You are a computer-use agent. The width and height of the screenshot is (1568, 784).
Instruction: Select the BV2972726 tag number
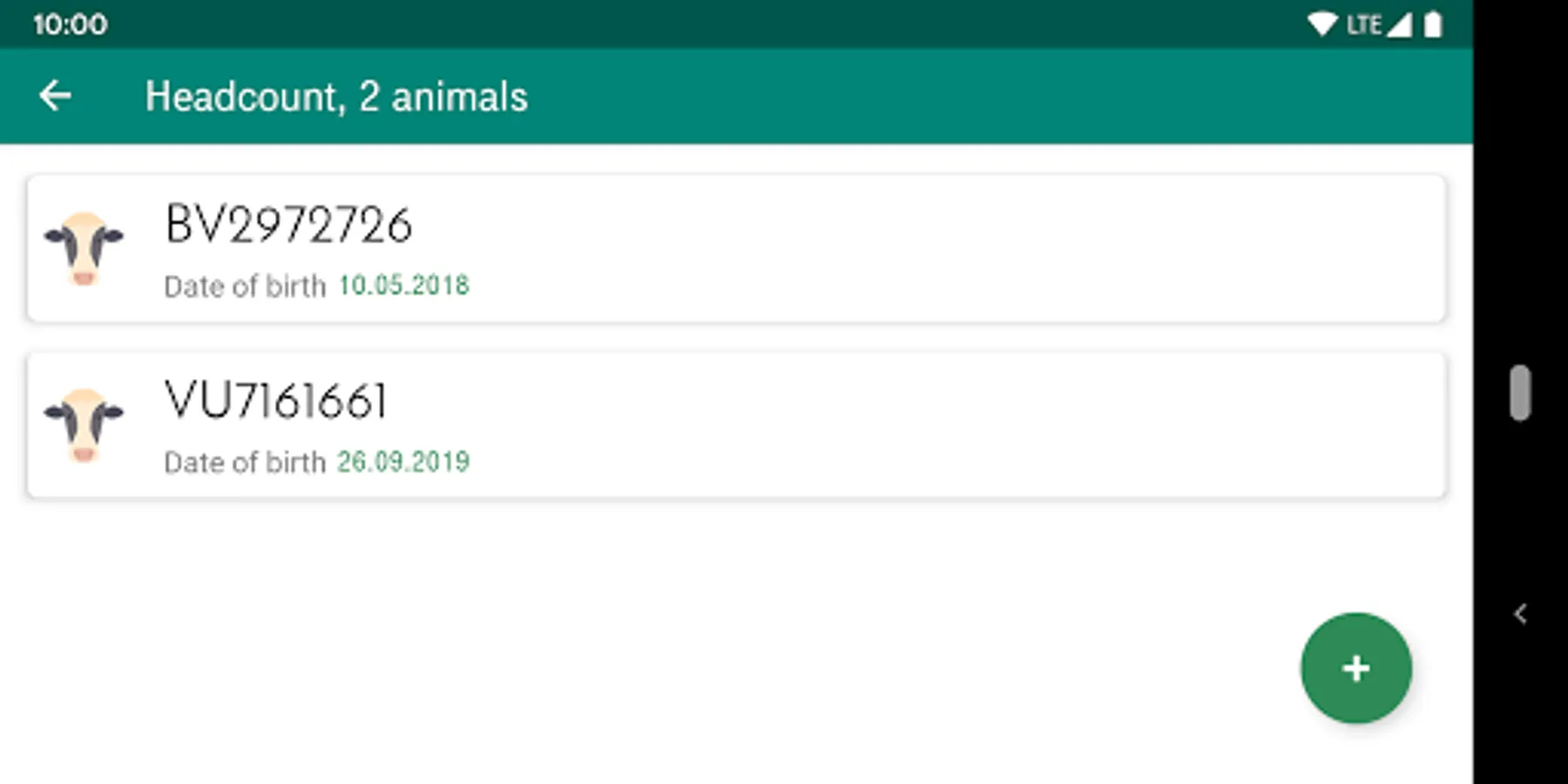[288, 225]
